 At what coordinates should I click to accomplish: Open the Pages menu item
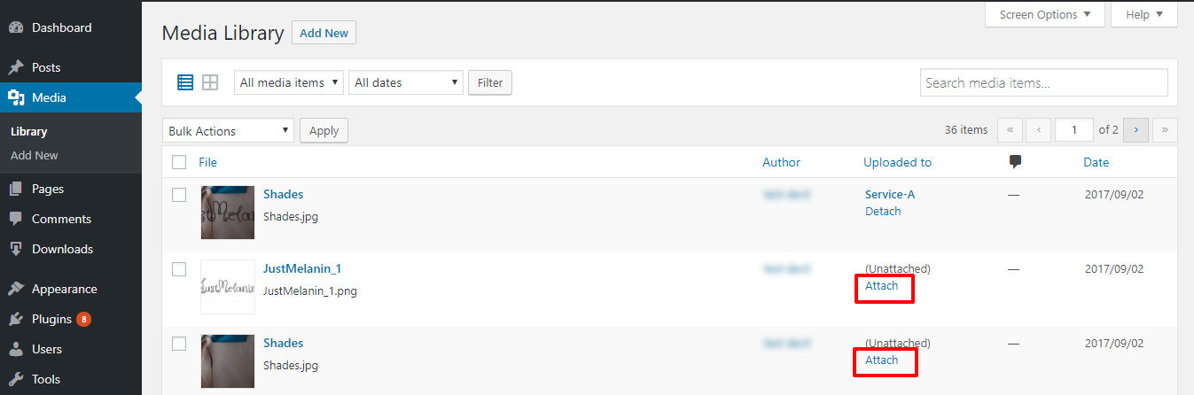click(48, 189)
